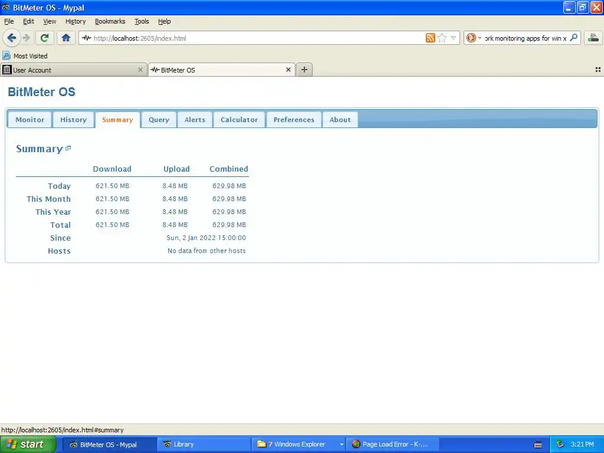
Task: Close the BitMeter OS tab
Action: pos(288,70)
